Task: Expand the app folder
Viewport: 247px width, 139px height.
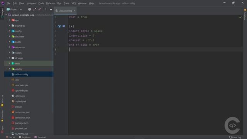Action: click(x=9, y=20)
